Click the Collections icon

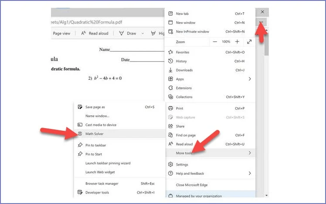[170, 97]
